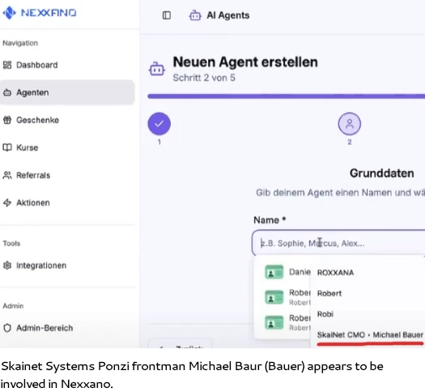Click the Name * field label

(x=270, y=219)
